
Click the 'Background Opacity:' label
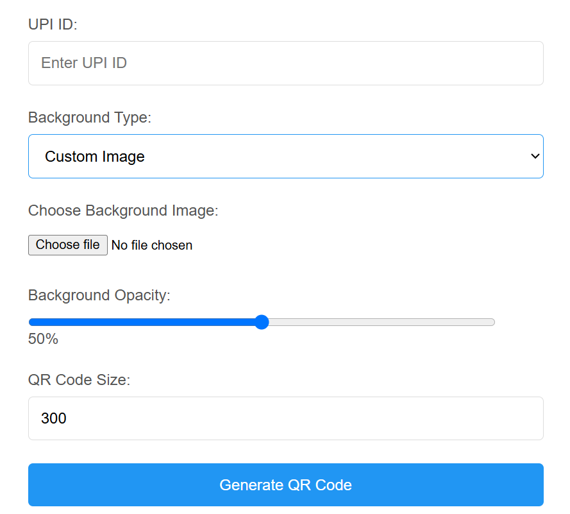point(99,295)
